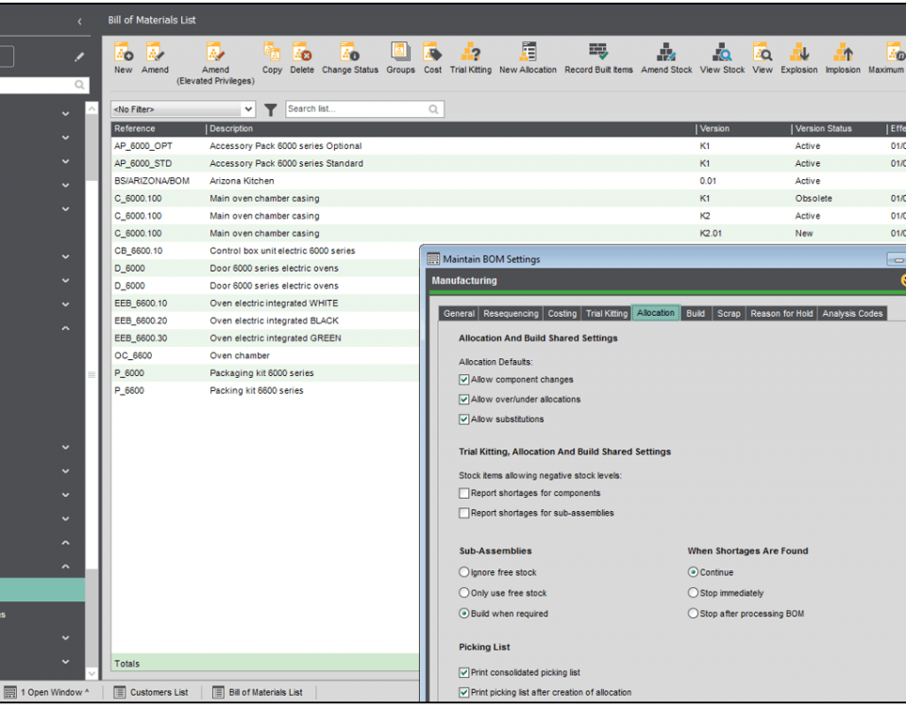This screenshot has width=906, height=707.
Task: Open Record Built Items tool
Action: tap(598, 53)
